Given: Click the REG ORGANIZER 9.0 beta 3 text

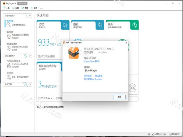Looking at the screenshot, I should point(99,49).
